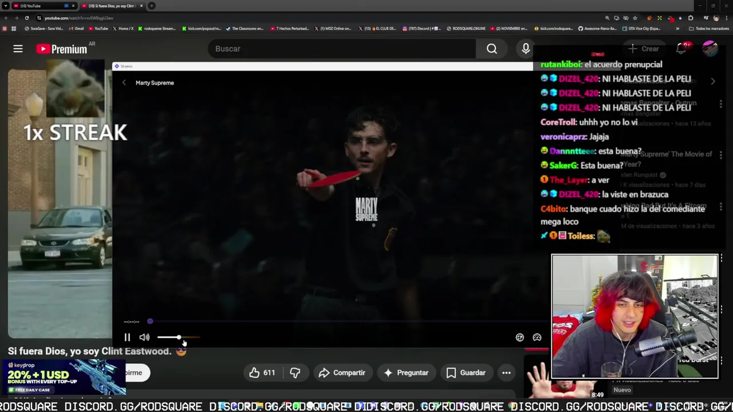Open the browser three-dot menu
The width and height of the screenshot is (733, 412).
pyautogui.click(x=727, y=18)
